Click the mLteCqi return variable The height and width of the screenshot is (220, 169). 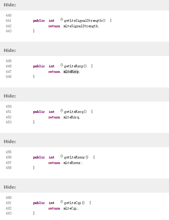(70, 208)
